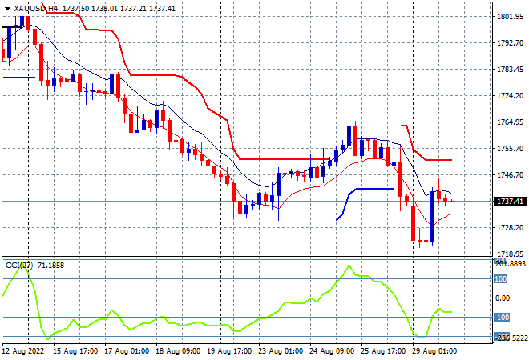Select the 1801.95 price axis label
Image resolution: width=529 pixels, height=360 pixels.
[510, 17]
